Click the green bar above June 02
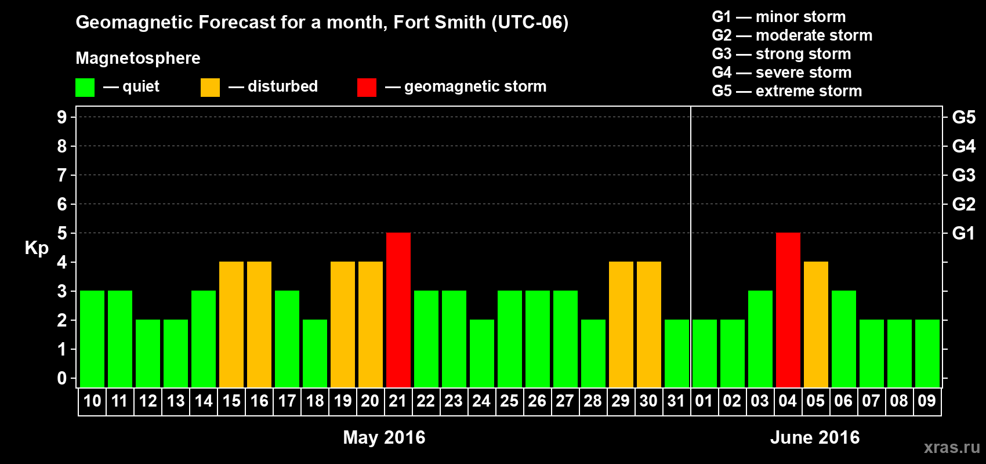986x464 pixels. pyautogui.click(x=733, y=354)
